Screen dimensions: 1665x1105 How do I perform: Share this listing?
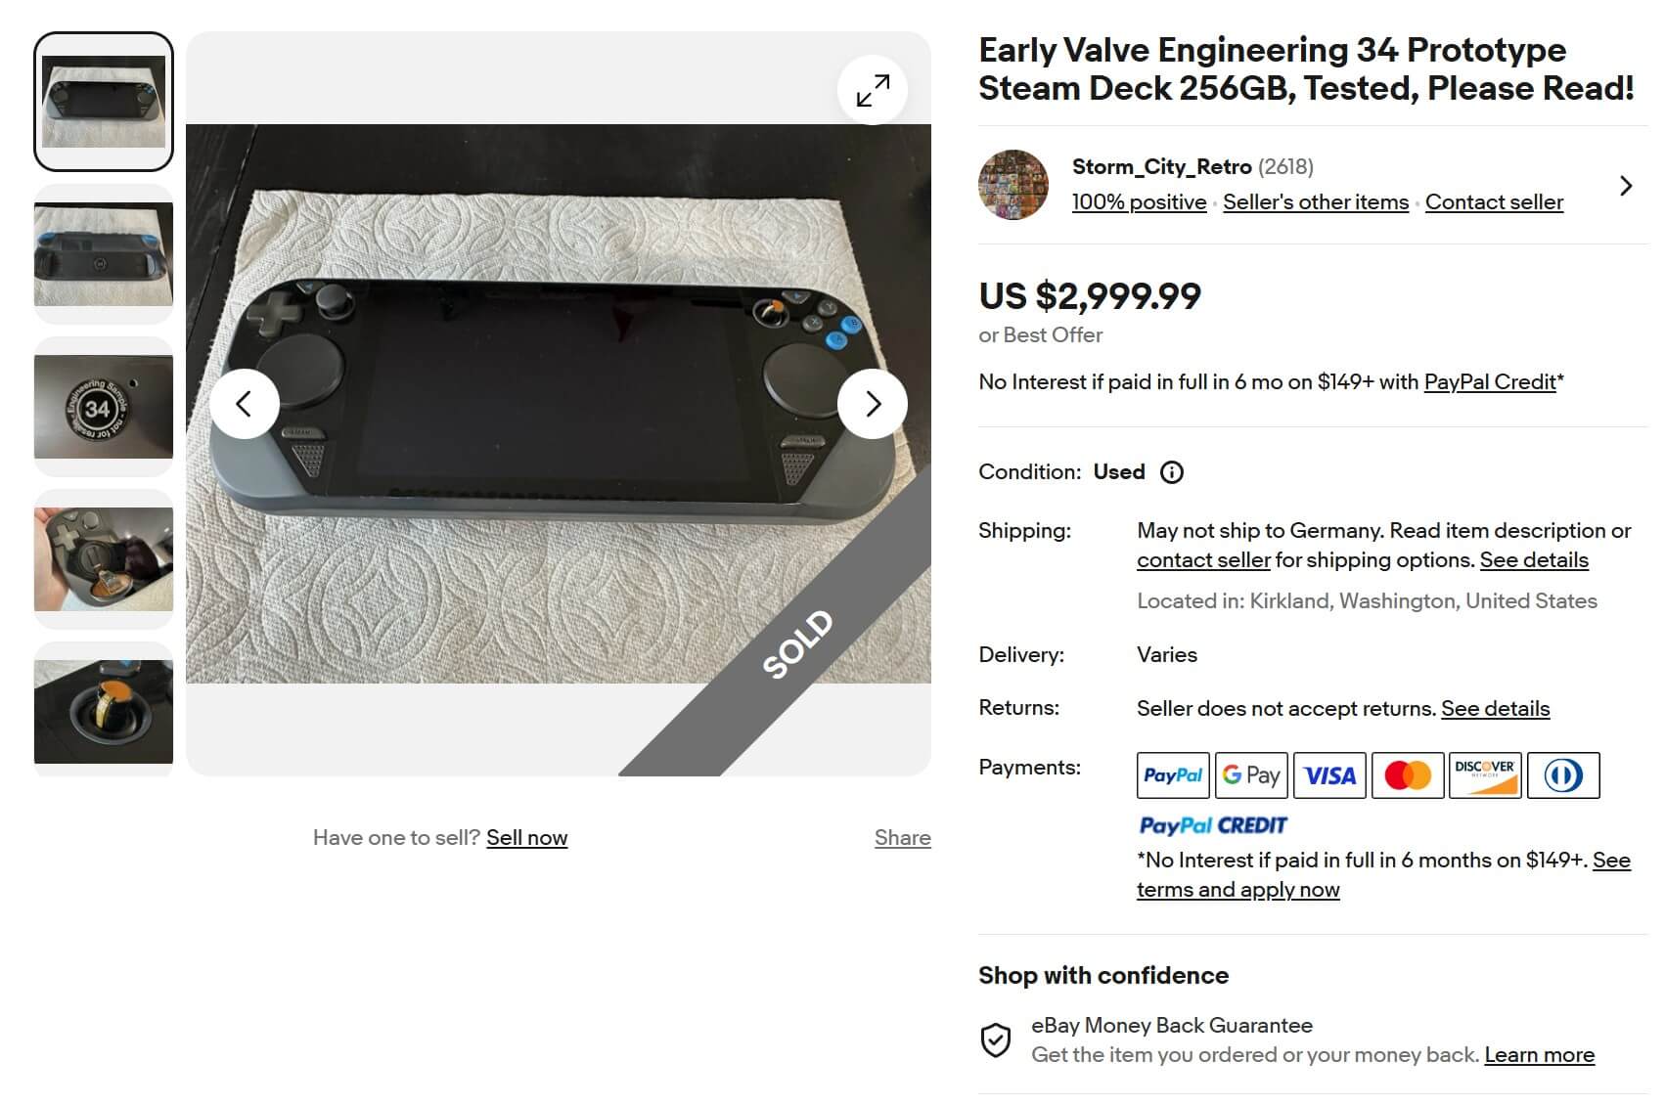point(902,838)
